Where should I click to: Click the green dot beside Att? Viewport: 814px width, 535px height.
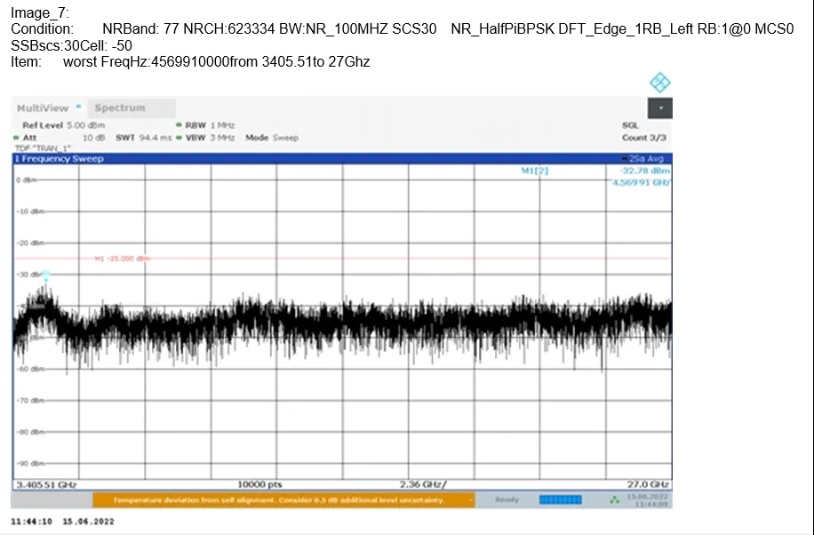16,138
